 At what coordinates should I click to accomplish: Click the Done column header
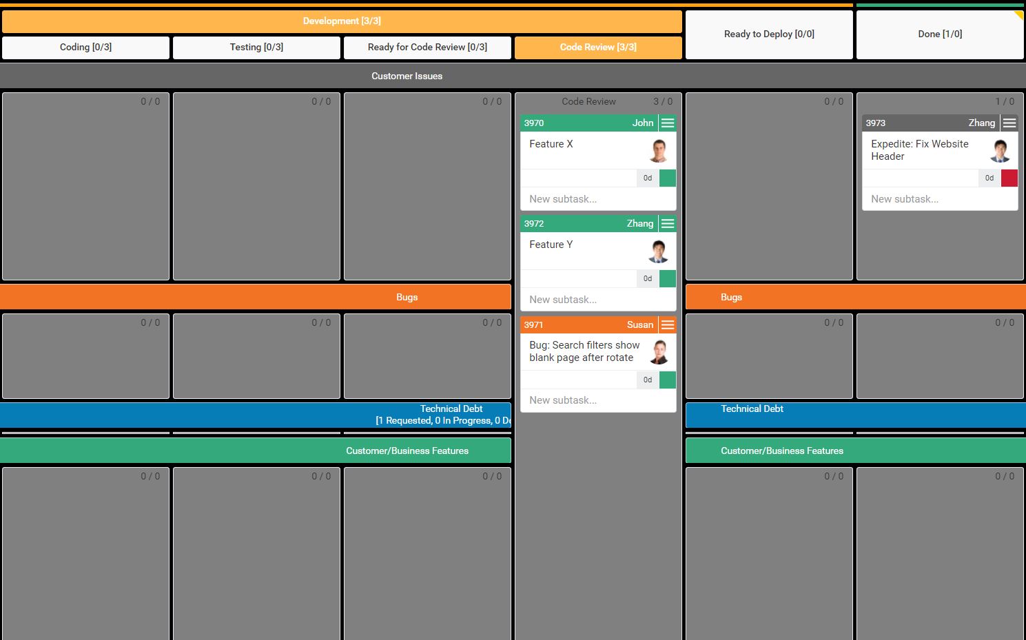[939, 34]
